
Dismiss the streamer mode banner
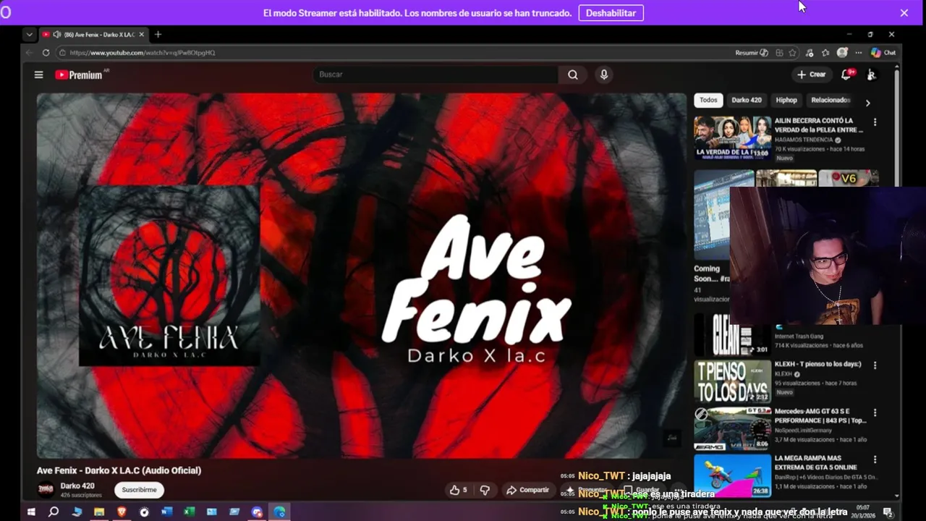tap(904, 13)
